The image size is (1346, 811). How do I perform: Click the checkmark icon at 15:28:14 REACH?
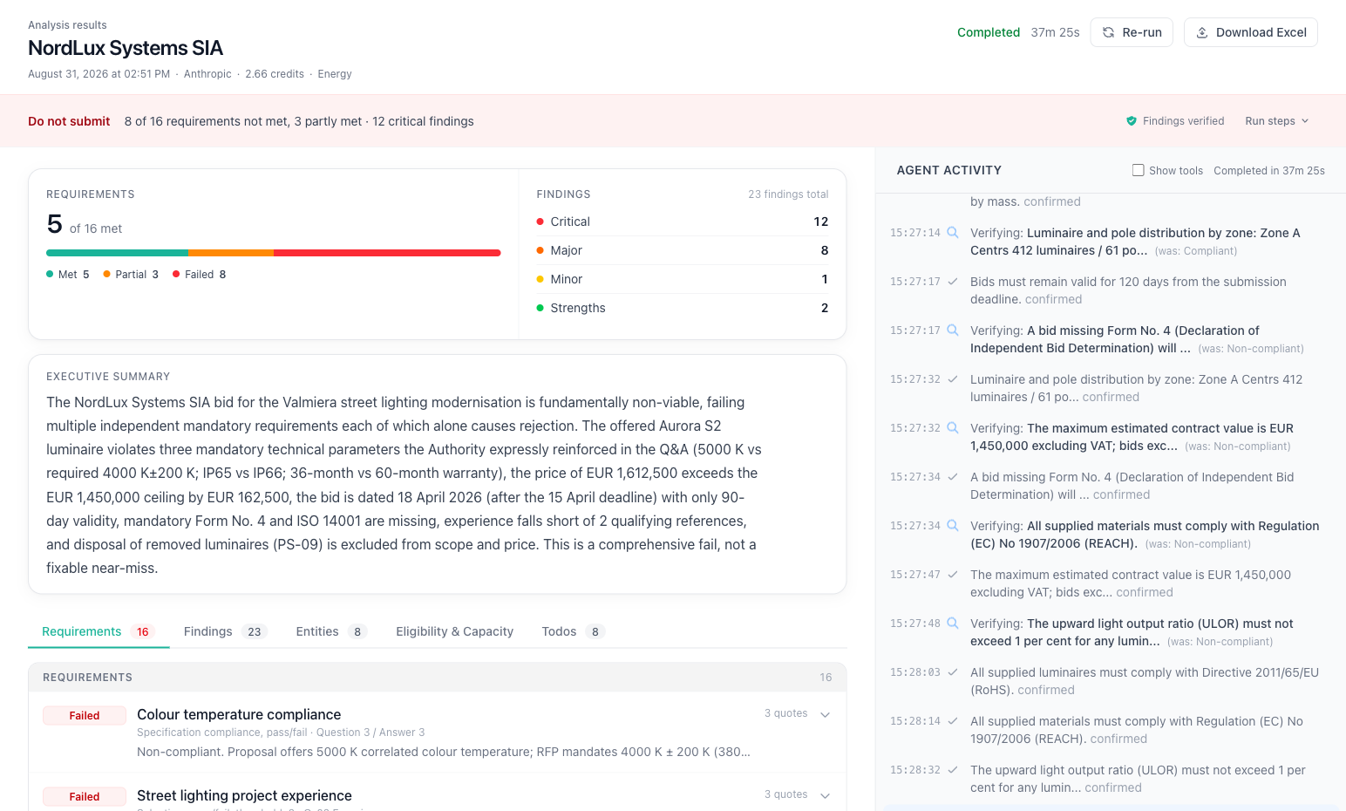pyautogui.click(x=953, y=721)
